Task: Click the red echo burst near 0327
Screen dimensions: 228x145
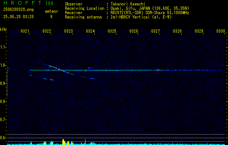Action: pos(158,70)
